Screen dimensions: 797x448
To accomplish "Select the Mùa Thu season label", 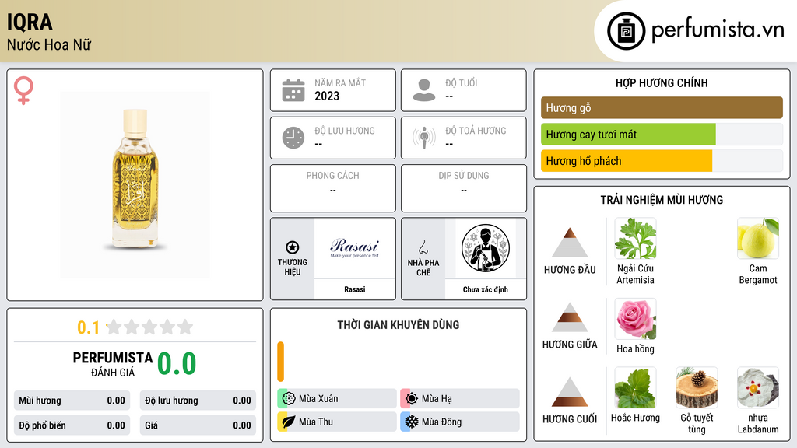I will 316,422.
